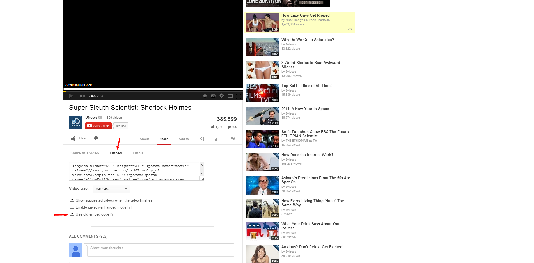534x263 pixels.
Task: Click the user avatar next to the comment box
Action: tap(76, 250)
